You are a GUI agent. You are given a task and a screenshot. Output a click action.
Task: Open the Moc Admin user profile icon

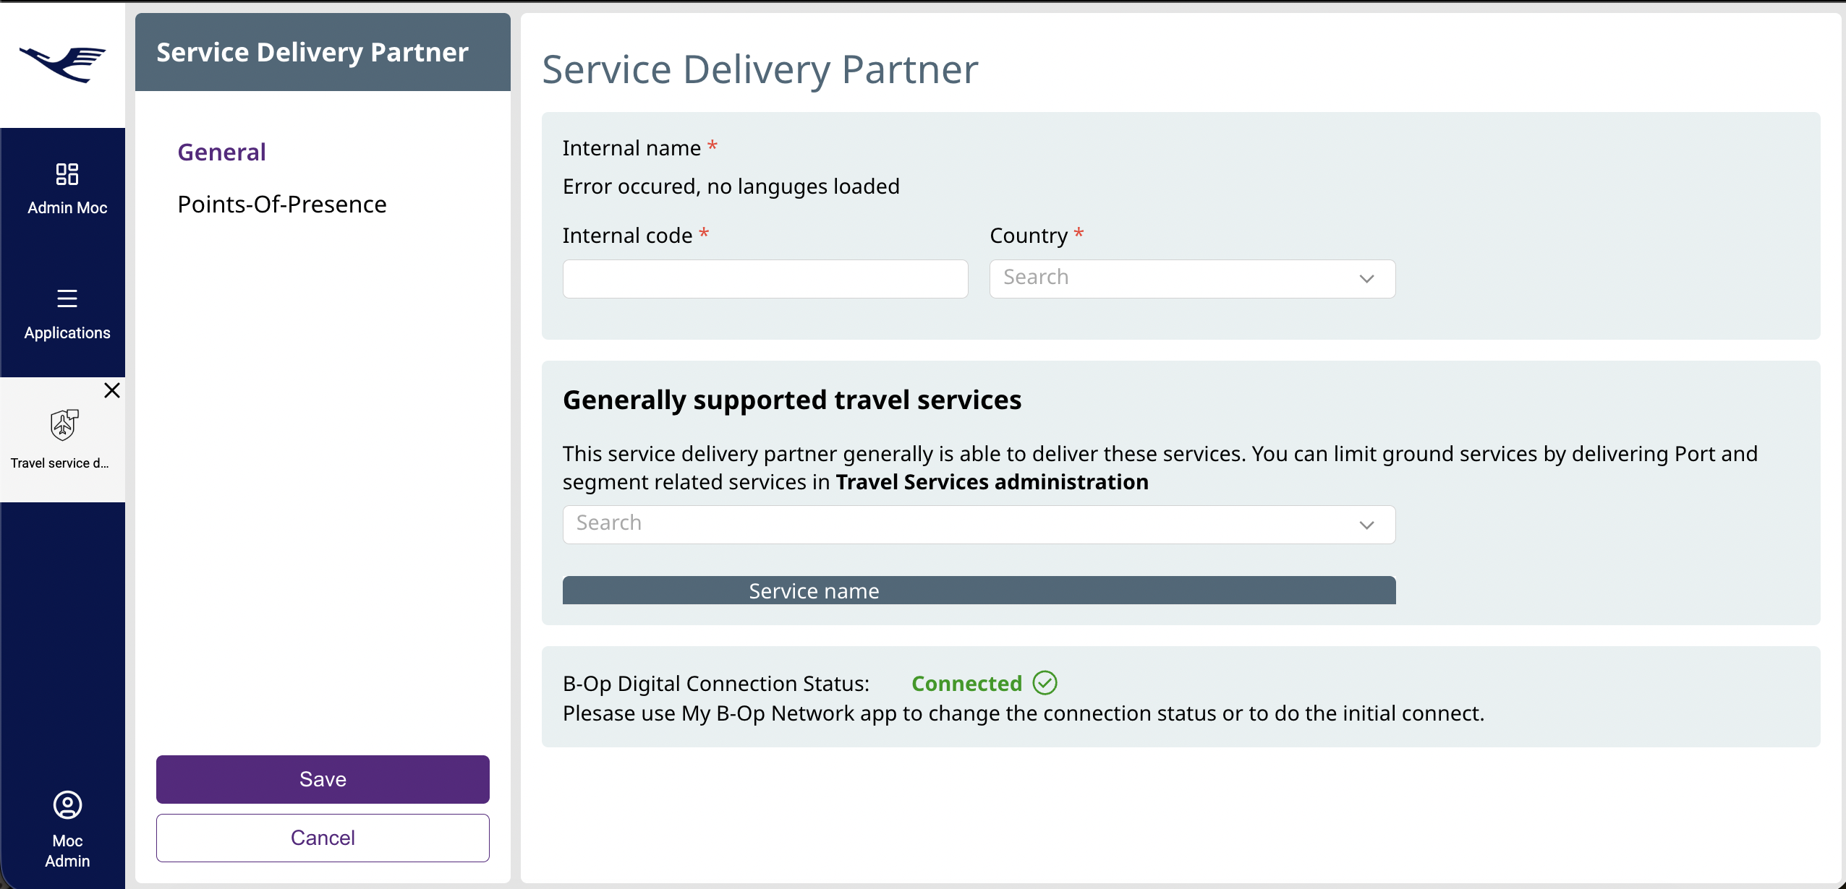(x=67, y=804)
